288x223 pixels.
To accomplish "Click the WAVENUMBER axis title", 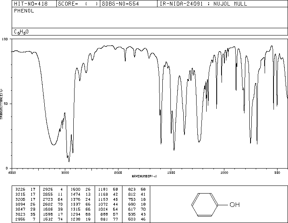I will [x=144, y=176].
